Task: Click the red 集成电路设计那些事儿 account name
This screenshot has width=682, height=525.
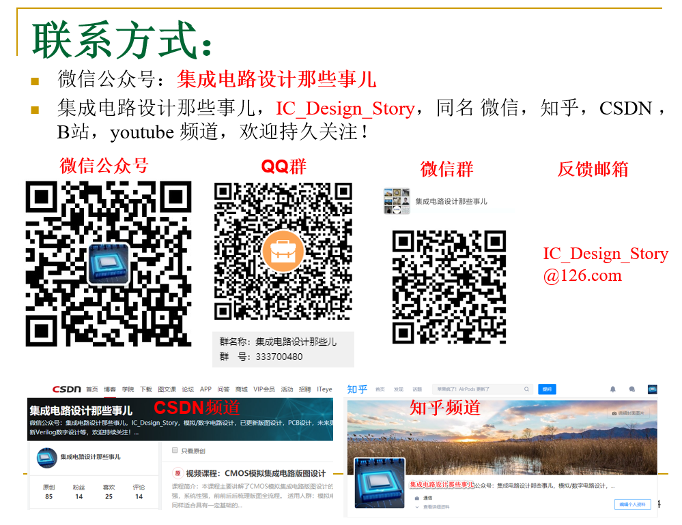Action: (276, 80)
